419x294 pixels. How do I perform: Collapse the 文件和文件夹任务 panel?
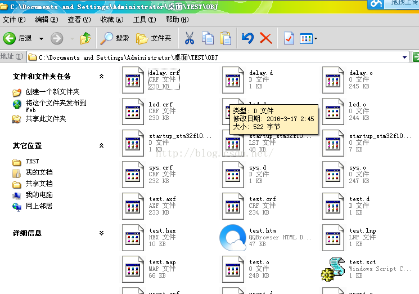click(101, 77)
